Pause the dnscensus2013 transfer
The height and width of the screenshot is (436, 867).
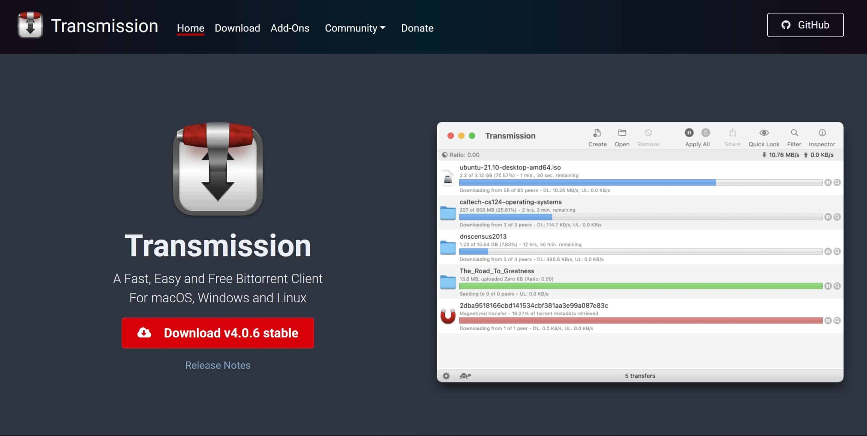pos(828,252)
